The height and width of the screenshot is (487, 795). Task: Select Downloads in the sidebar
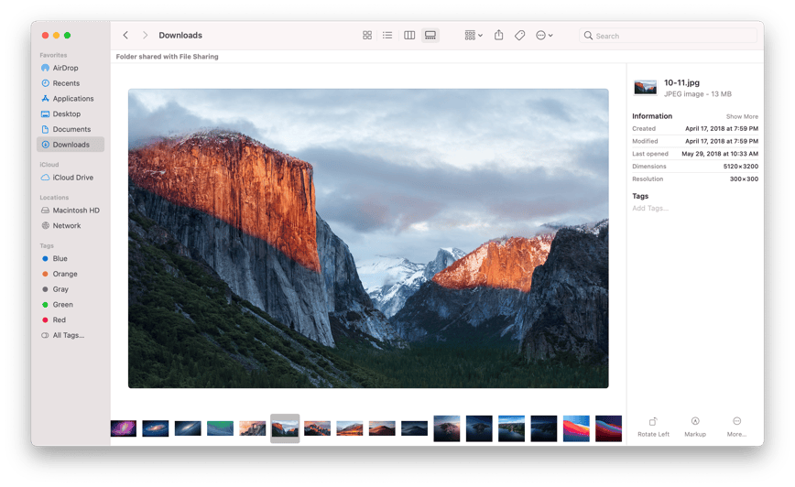(71, 145)
